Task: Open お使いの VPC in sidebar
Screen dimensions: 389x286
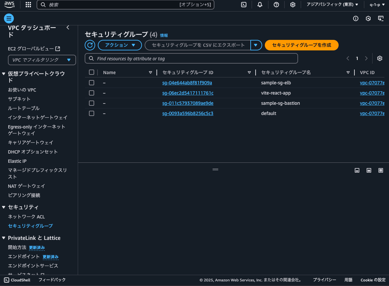Action: pyautogui.click(x=22, y=90)
